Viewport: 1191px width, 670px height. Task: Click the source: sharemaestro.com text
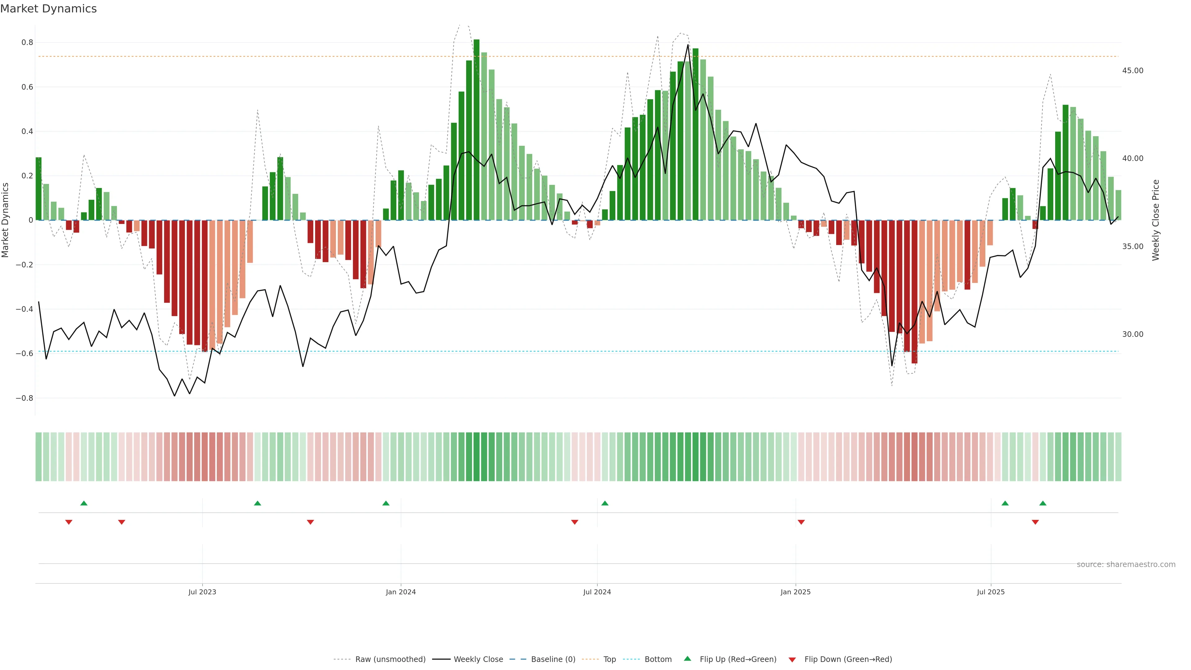1126,564
